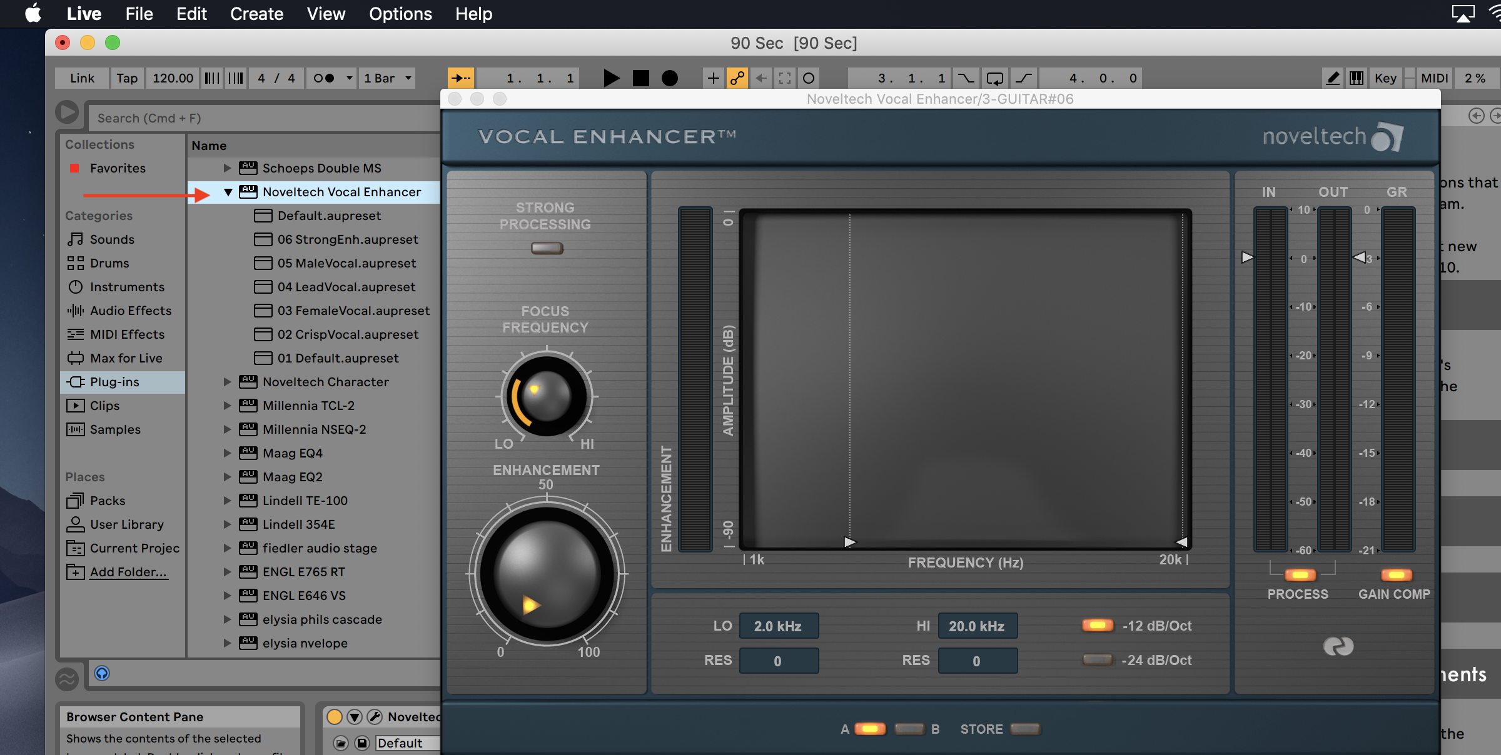Open Current Project in Places

coord(134,548)
